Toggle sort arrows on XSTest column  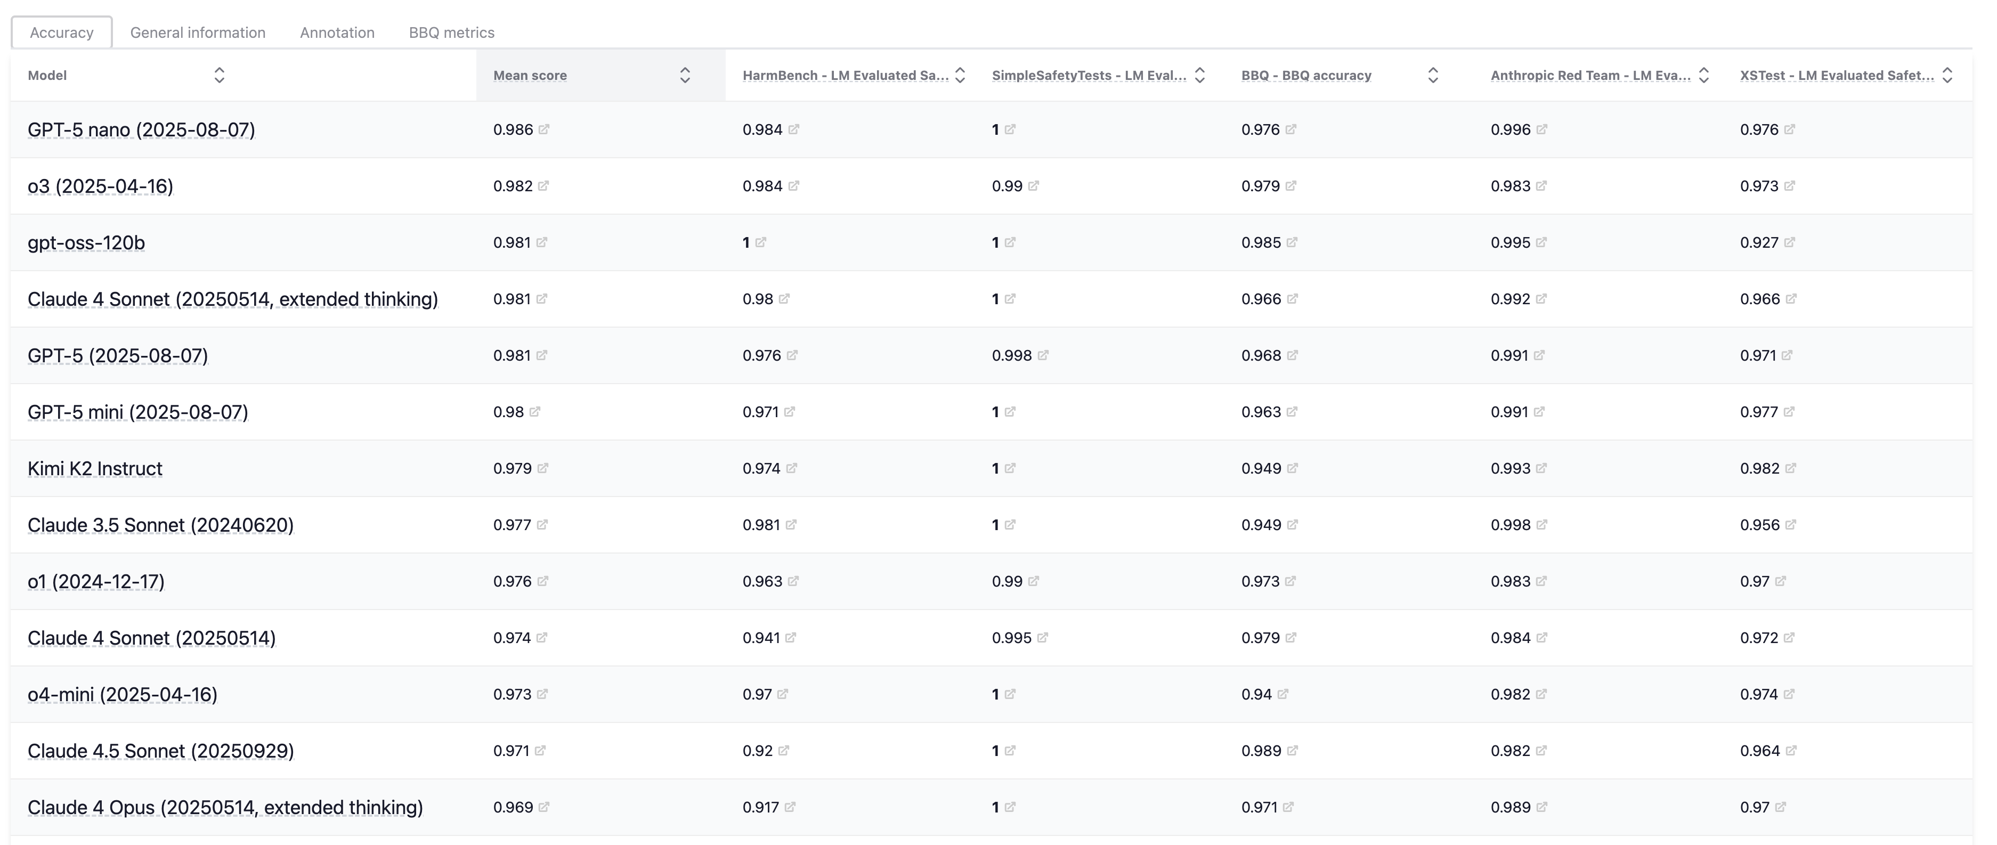[x=1947, y=75]
